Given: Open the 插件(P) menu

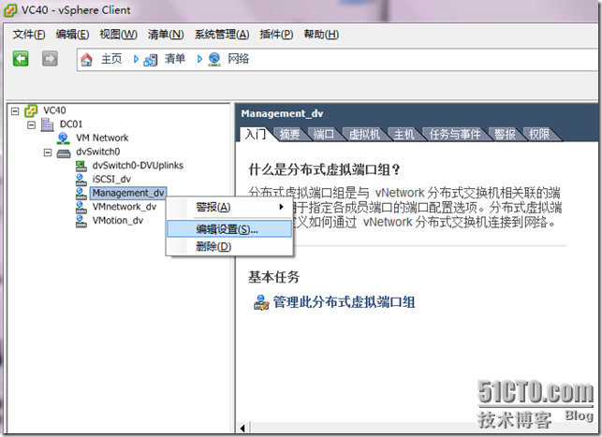Looking at the screenshot, I should coord(276,34).
